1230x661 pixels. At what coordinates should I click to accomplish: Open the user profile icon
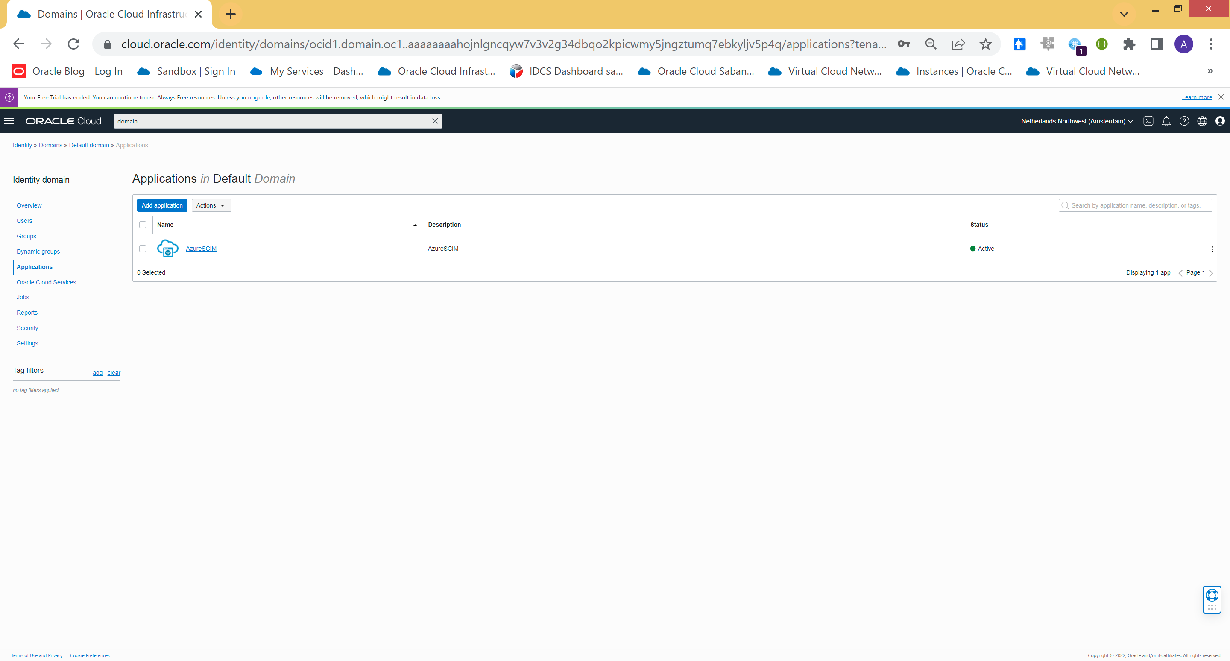pyautogui.click(x=1221, y=121)
